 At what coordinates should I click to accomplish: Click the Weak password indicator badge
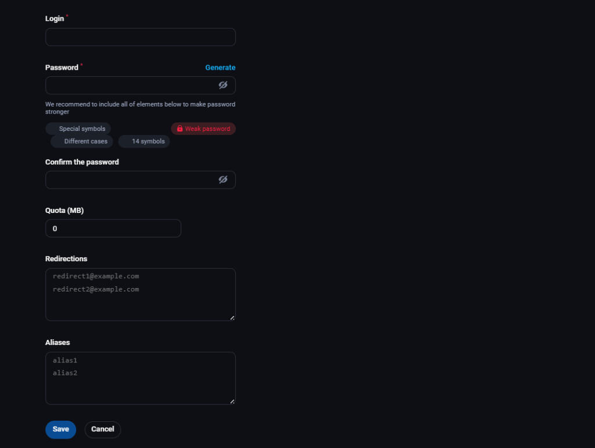[x=203, y=129]
